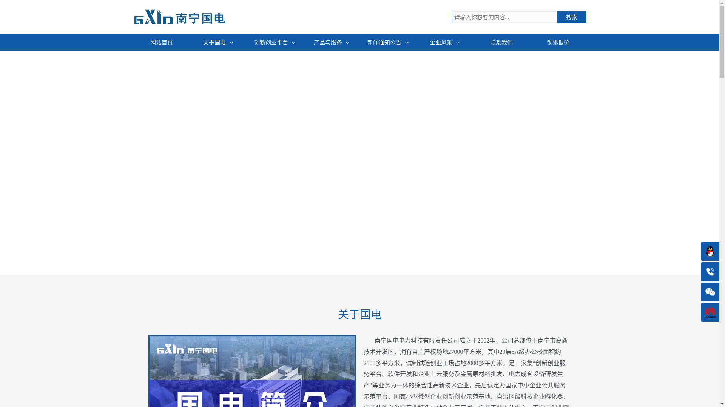This screenshot has height=407, width=725.
Task: Expand the 企业风采 dropdown arrow
Action: pos(458,43)
